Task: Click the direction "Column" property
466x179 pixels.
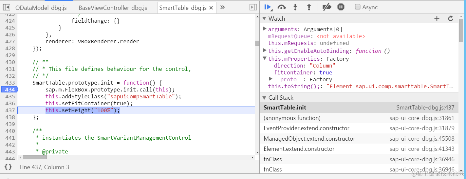Action: click(305, 66)
